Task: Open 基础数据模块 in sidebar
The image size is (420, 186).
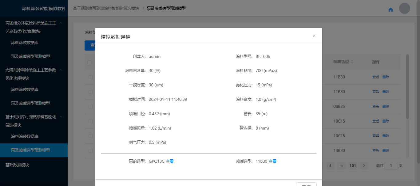Action: tap(17, 165)
